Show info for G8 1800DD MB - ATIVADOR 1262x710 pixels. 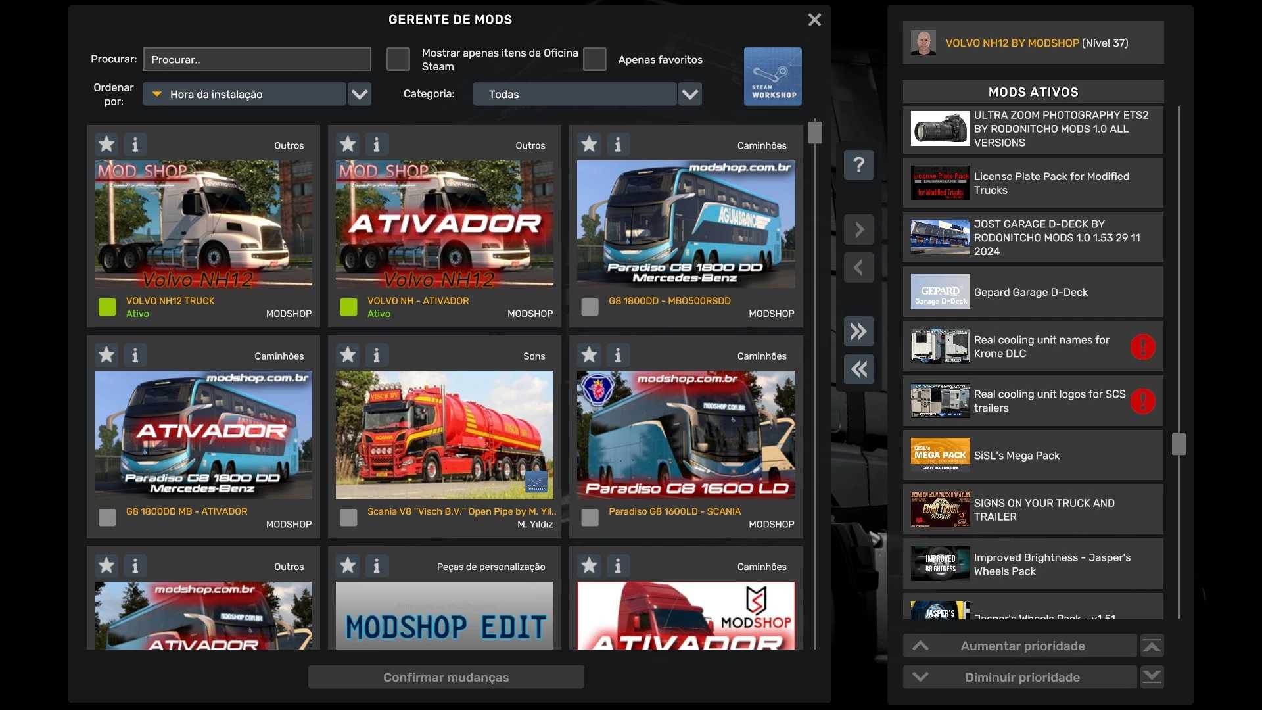[x=135, y=355]
